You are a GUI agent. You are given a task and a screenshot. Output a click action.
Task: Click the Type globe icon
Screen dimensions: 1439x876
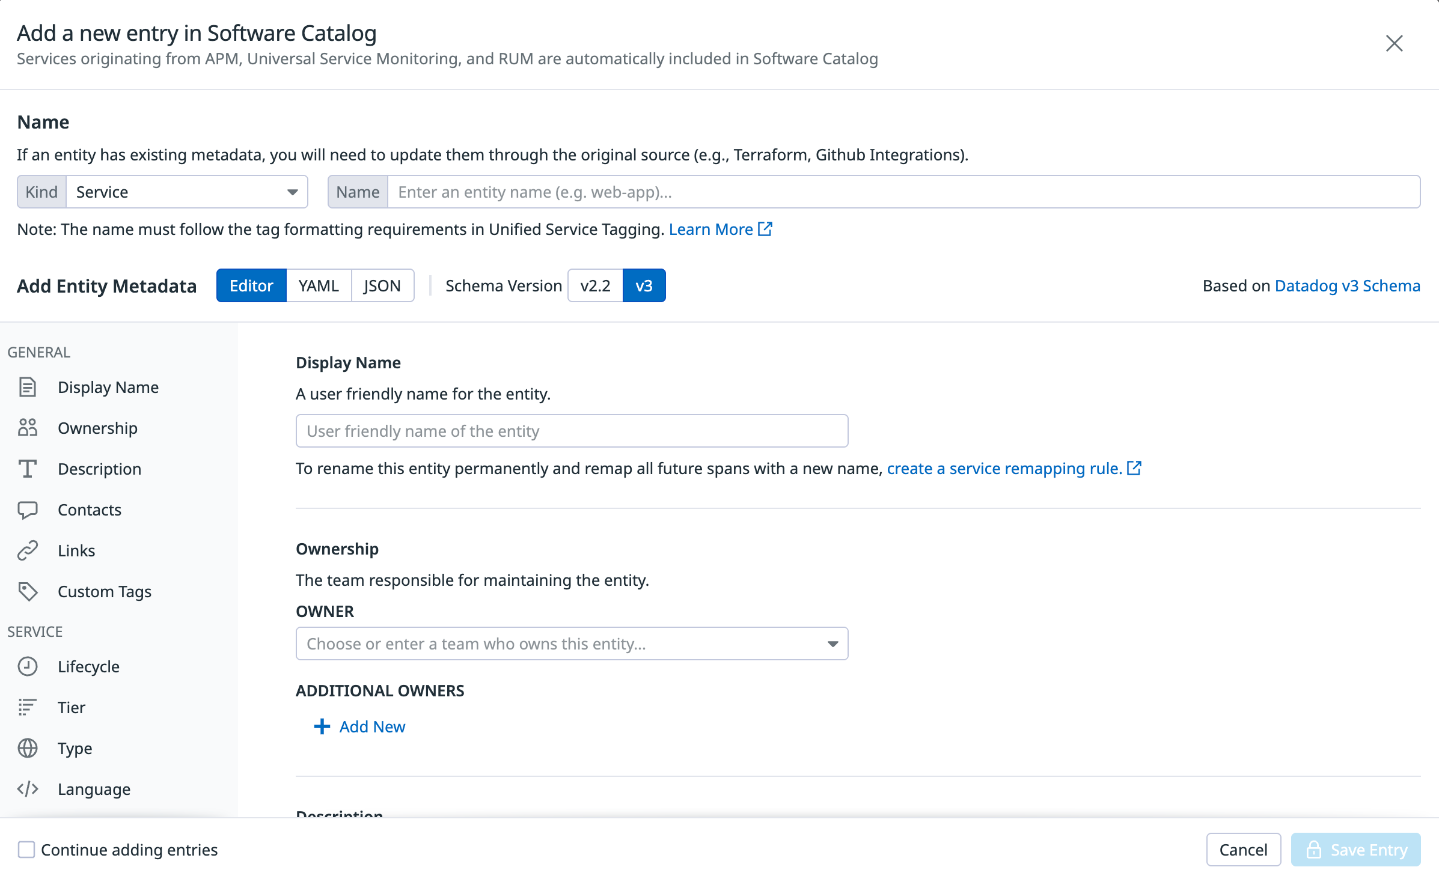[28, 748]
